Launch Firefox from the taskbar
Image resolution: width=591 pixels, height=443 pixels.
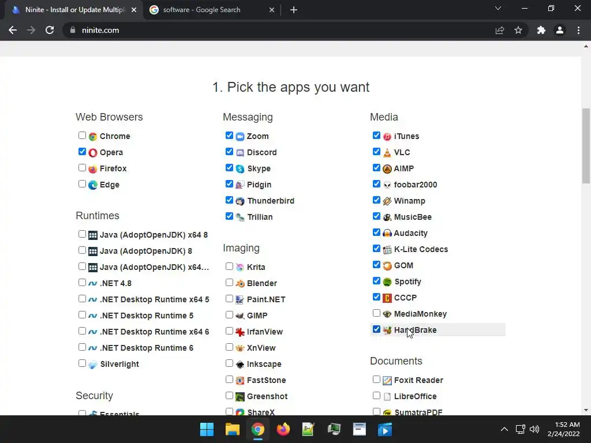coord(283,429)
